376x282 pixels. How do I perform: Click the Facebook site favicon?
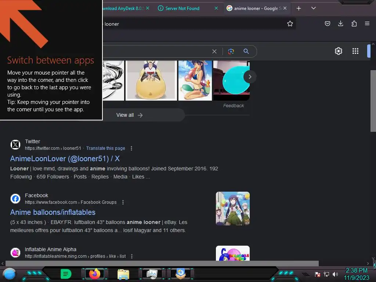[x=15, y=199]
